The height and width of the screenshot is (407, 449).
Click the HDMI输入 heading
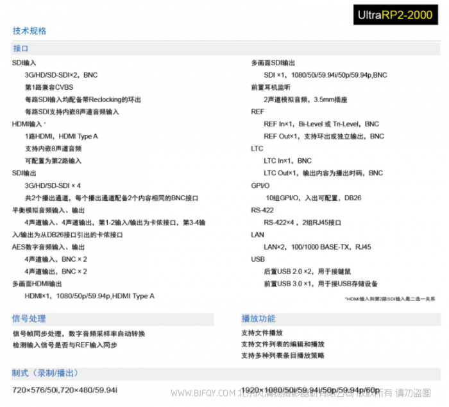tap(27, 125)
